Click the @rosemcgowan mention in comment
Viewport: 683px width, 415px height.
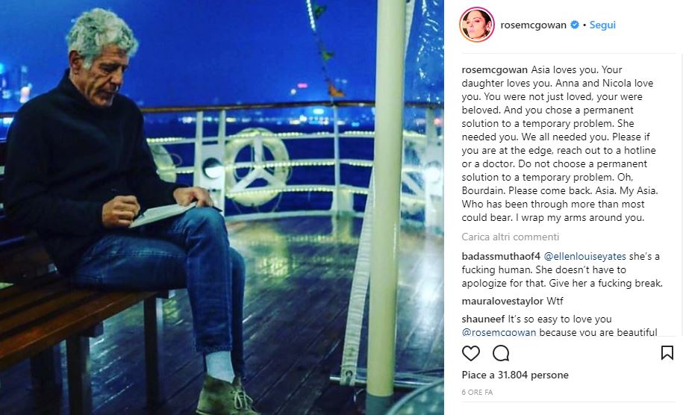pos(499,332)
